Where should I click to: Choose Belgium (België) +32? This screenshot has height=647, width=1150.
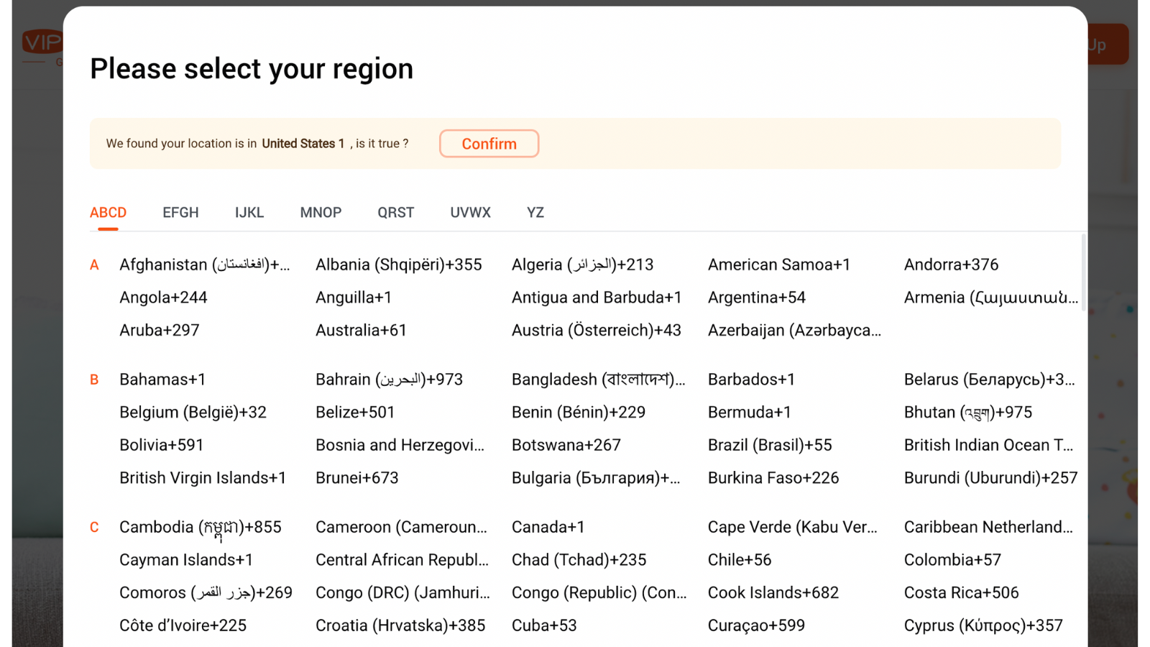pos(193,413)
